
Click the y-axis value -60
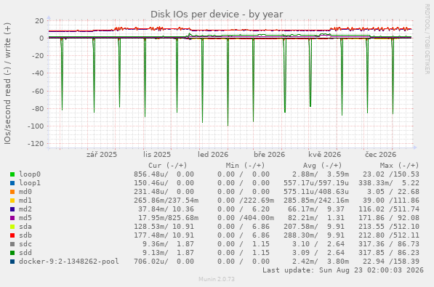pyautogui.click(x=38, y=91)
